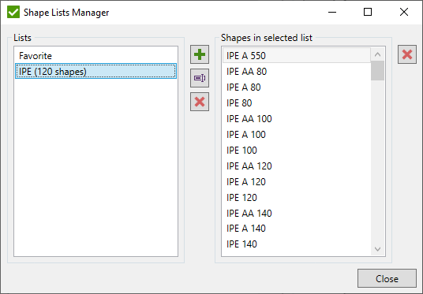The width and height of the screenshot is (423, 294).
Task: Select the Favorite list
Action: coord(95,56)
